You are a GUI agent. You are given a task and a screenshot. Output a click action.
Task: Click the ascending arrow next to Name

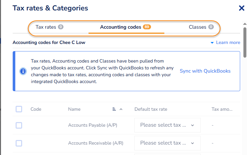click(121, 109)
